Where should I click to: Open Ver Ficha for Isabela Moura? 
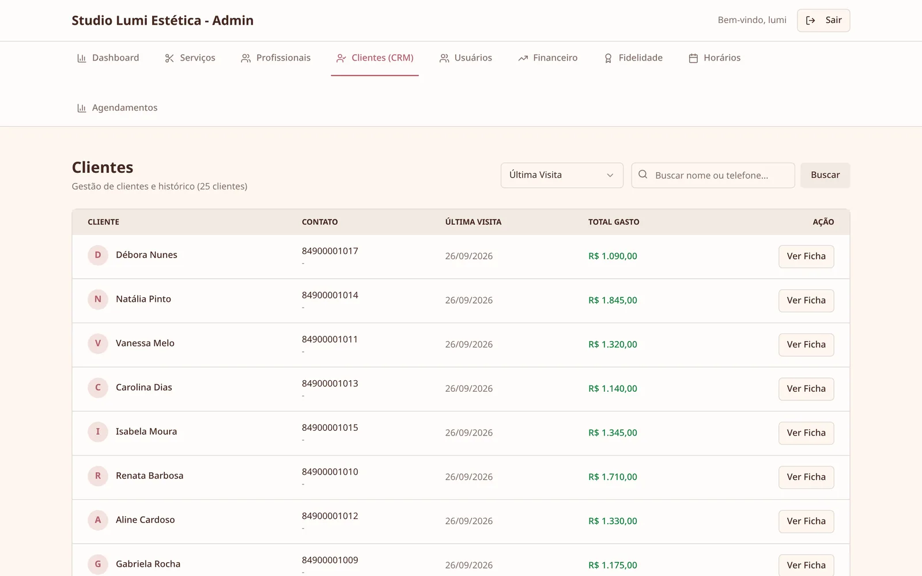pyautogui.click(x=806, y=433)
